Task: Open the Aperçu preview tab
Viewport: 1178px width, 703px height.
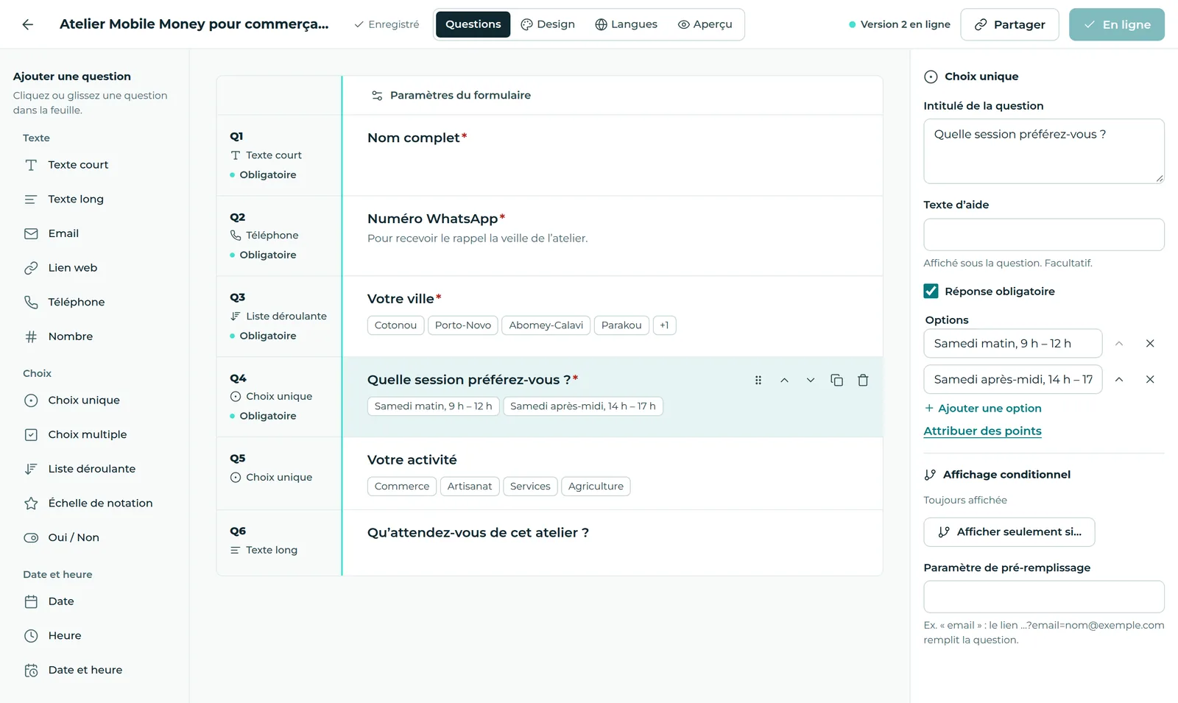Action: (705, 24)
